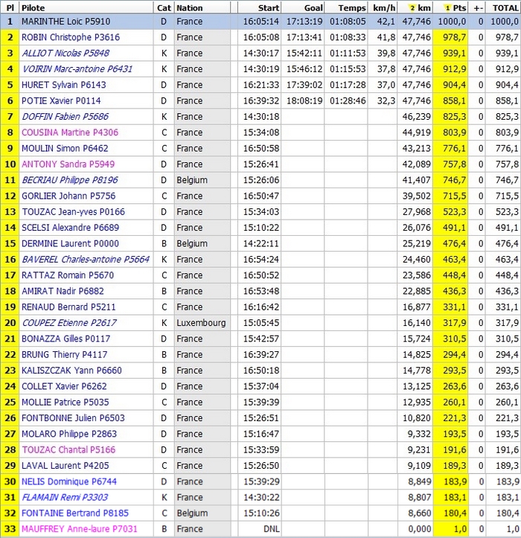Click the Cat column header
Image resolution: width=521 pixels, height=538 pixels.
[x=164, y=7]
